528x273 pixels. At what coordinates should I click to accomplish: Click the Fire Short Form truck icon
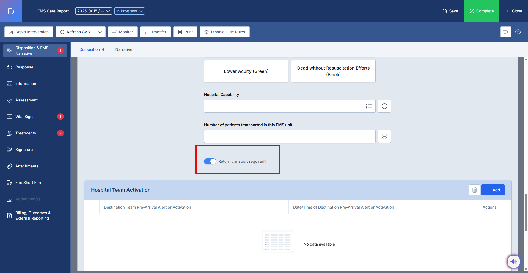(9, 183)
